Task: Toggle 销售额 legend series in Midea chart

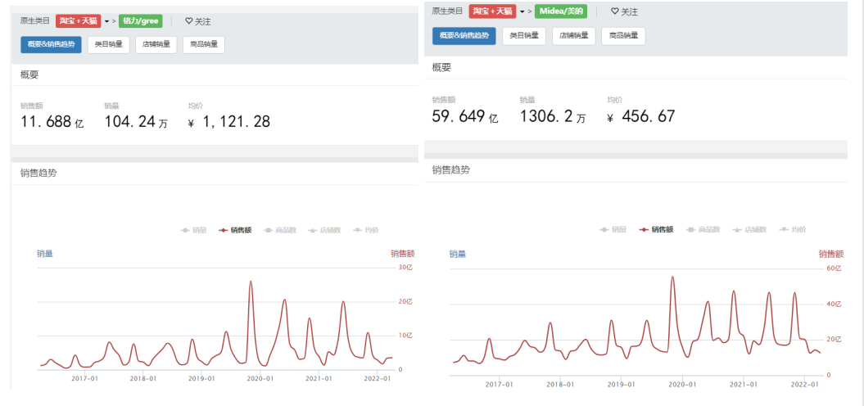Action: click(x=656, y=230)
